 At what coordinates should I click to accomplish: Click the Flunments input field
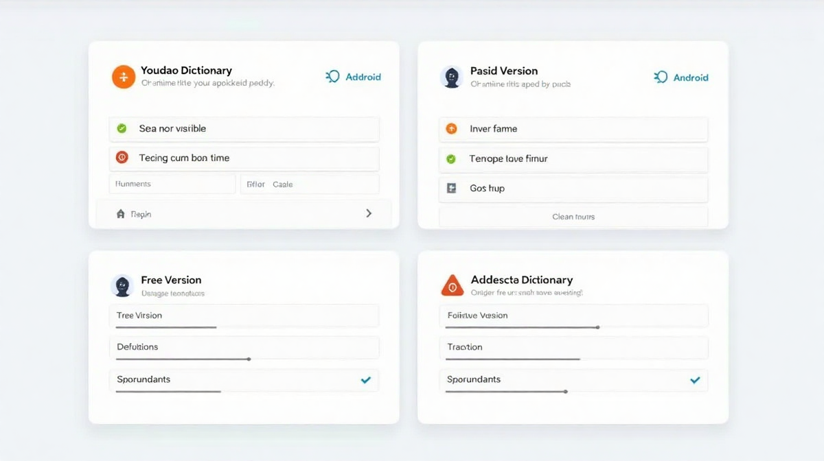(172, 184)
